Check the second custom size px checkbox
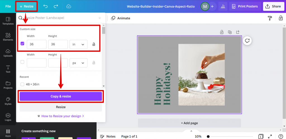The width and height of the screenshot is (286, 139). (22, 62)
